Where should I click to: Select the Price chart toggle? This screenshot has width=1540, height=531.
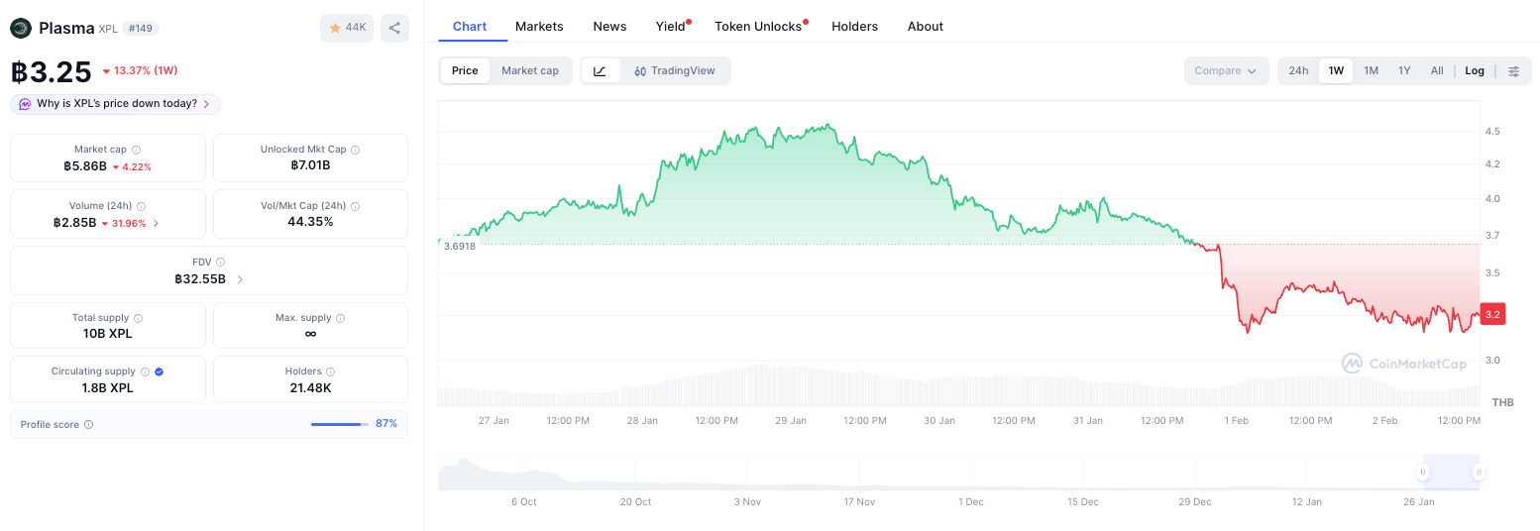pyautogui.click(x=465, y=70)
